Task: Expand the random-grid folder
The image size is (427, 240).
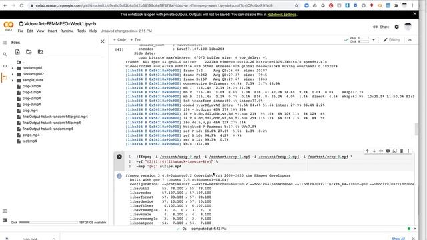Action: click(12, 68)
